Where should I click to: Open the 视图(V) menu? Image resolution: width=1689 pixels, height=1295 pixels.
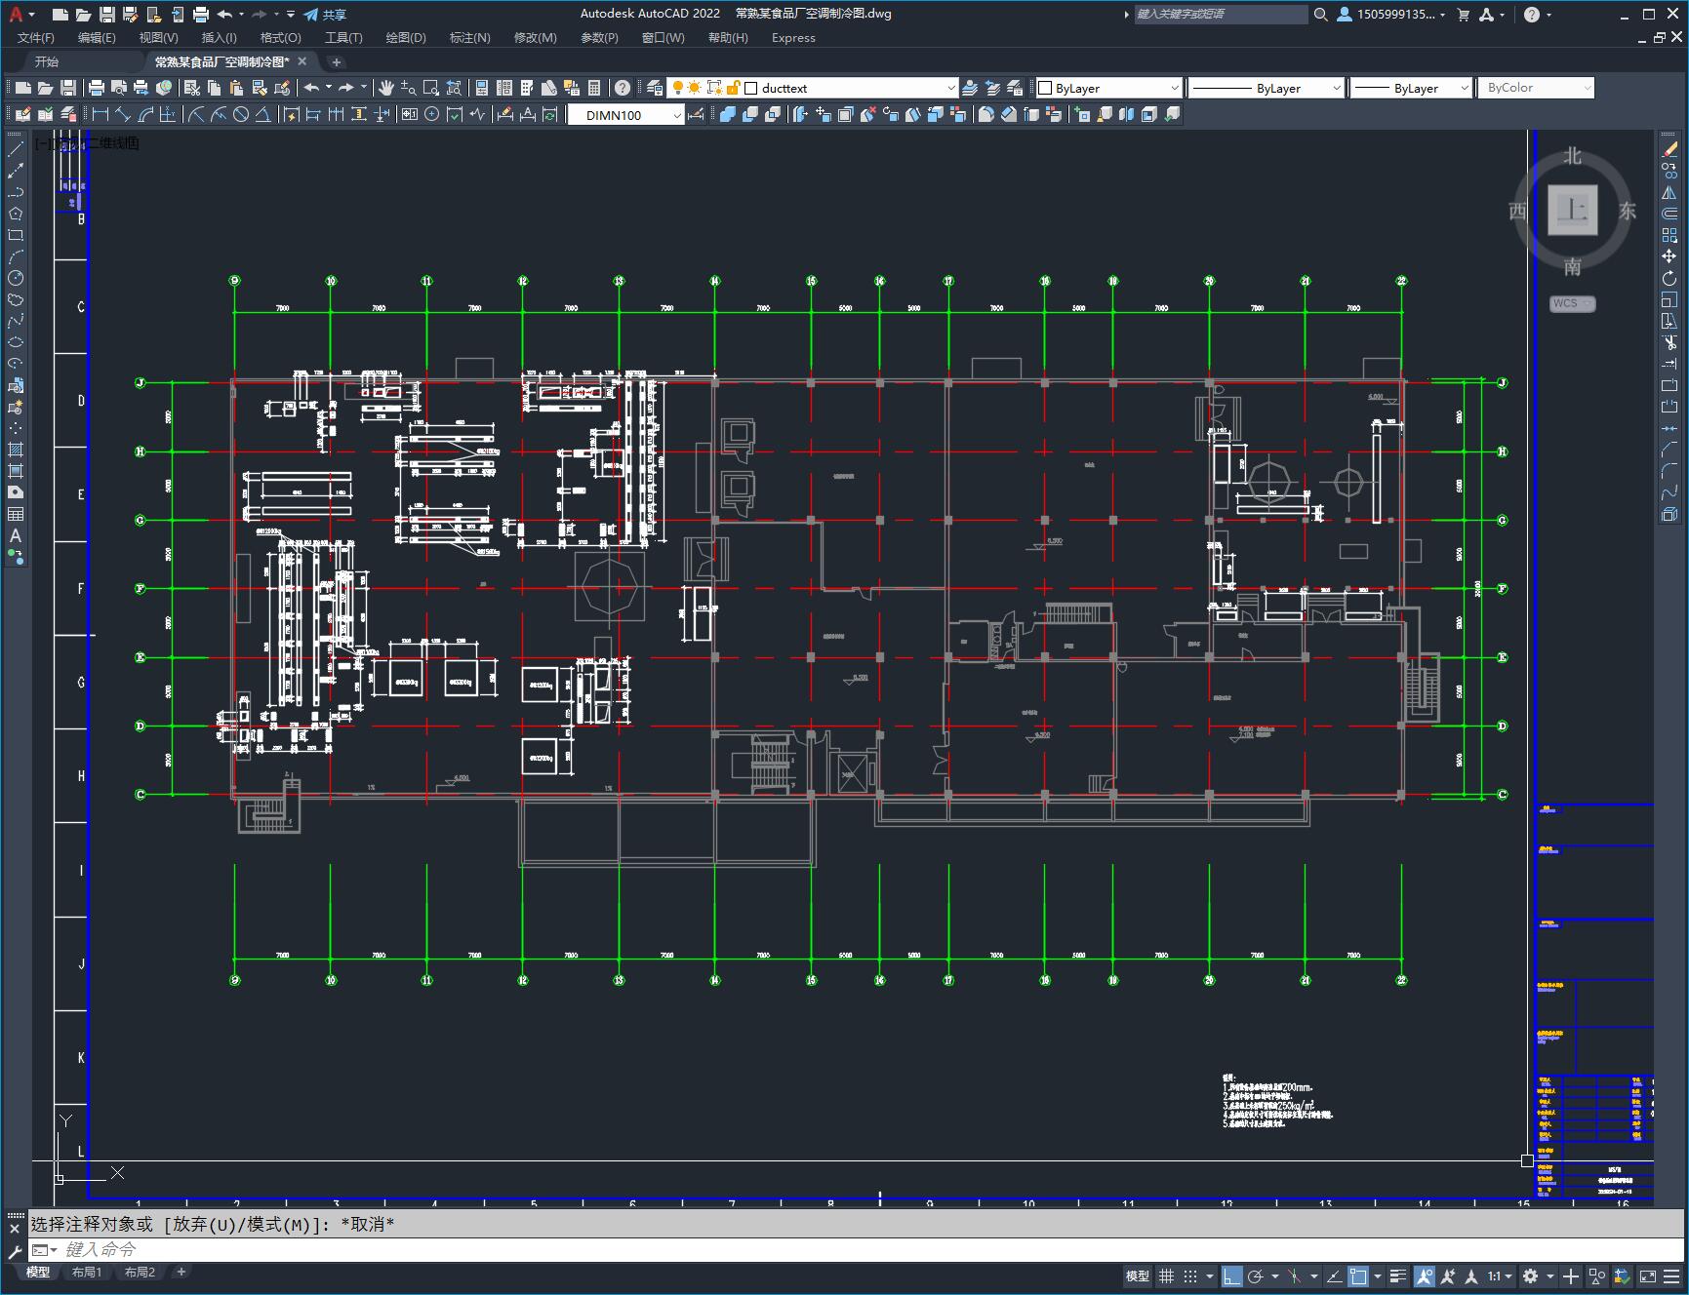point(158,38)
